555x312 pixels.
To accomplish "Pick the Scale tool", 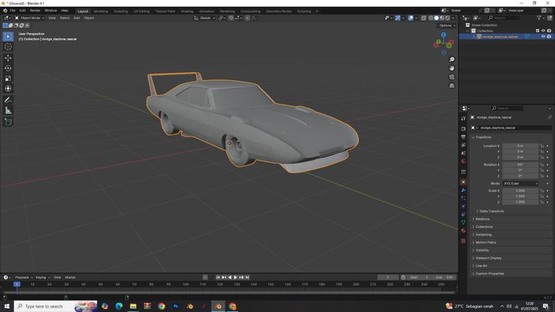I will [x=8, y=78].
